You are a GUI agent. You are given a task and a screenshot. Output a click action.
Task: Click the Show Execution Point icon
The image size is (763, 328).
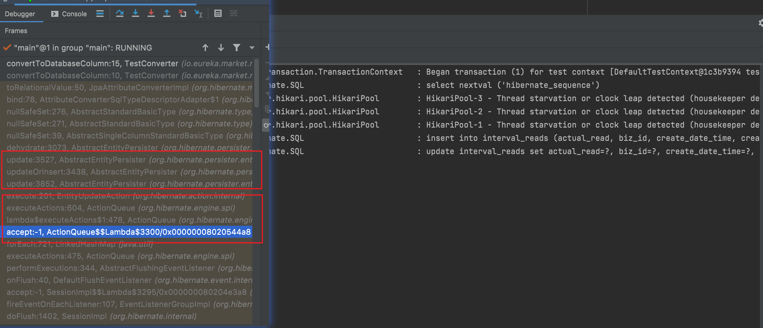100,14
